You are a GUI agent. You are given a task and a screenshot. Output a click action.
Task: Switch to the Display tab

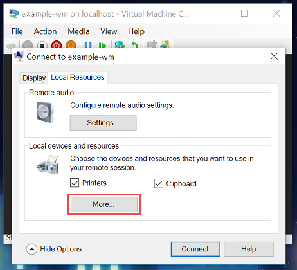point(34,78)
